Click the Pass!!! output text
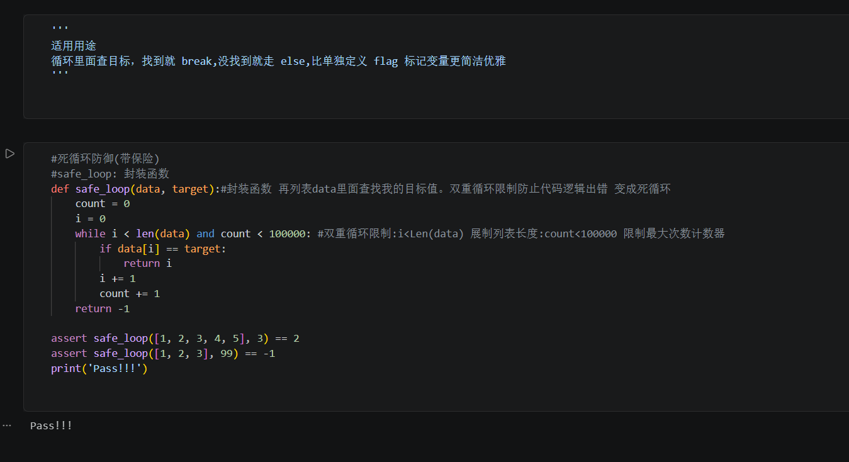This screenshot has width=849, height=462. (51, 425)
